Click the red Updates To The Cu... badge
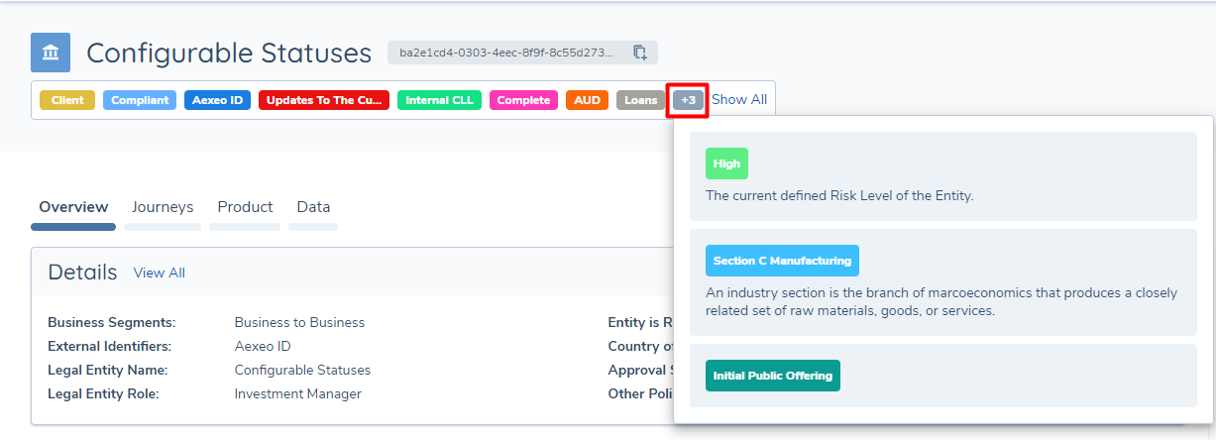 pyautogui.click(x=324, y=100)
